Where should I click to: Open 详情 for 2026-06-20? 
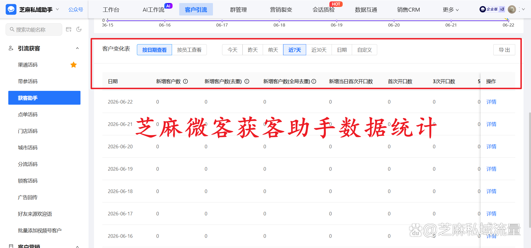[491, 146]
